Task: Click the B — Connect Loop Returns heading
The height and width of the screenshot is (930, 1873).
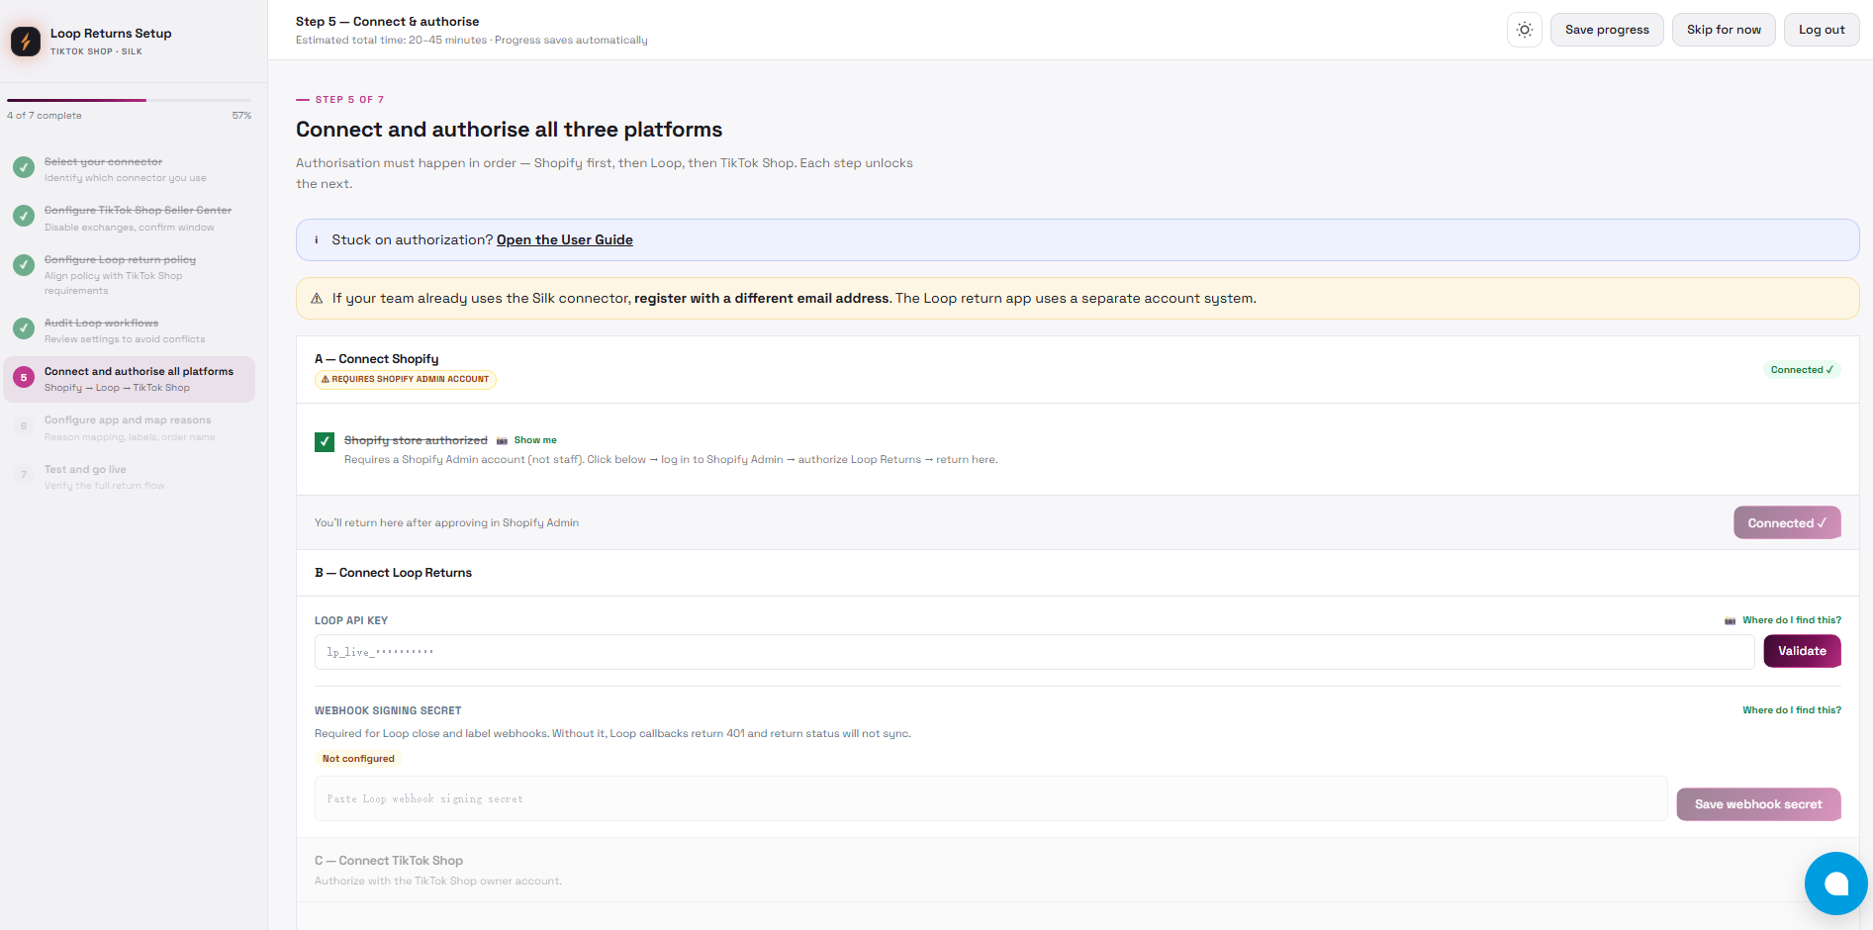Action: (393, 573)
